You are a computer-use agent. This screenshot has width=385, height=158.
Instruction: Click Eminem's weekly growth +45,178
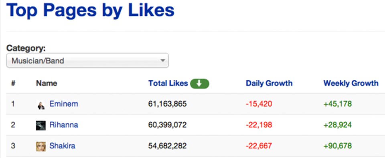pos(338,104)
